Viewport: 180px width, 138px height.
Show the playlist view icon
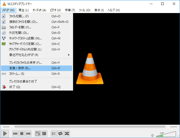[54, 134]
